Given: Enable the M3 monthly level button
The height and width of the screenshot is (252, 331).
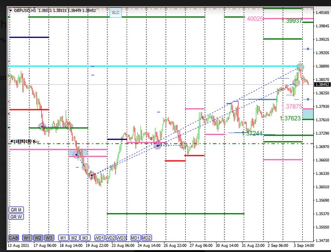Looking at the screenshot, I should click(85, 238).
